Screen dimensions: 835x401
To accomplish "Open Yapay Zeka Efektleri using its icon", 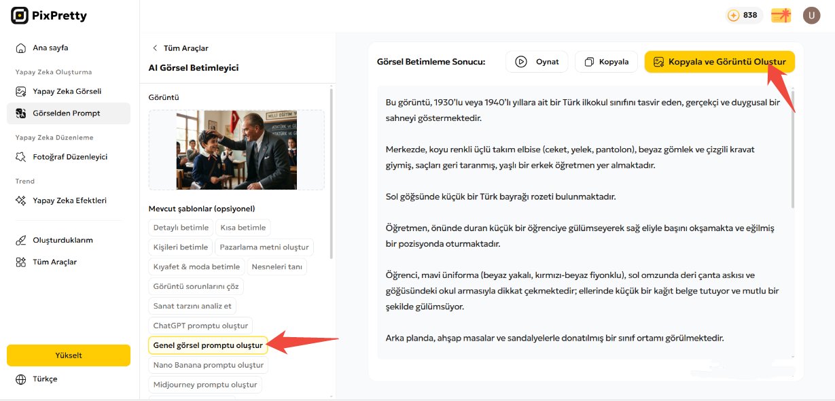I will [x=19, y=200].
